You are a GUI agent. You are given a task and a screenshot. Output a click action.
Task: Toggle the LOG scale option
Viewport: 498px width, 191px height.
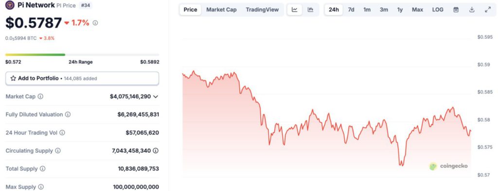438,10
